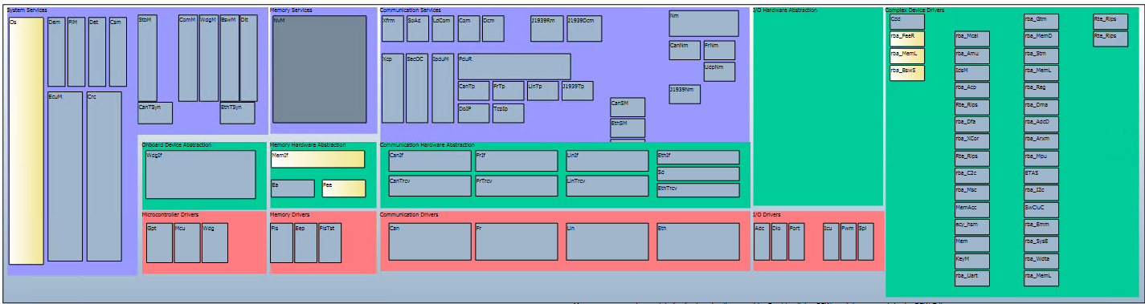1145x304 pixels.
Task: Select the ComM module block
Action: click(x=188, y=58)
